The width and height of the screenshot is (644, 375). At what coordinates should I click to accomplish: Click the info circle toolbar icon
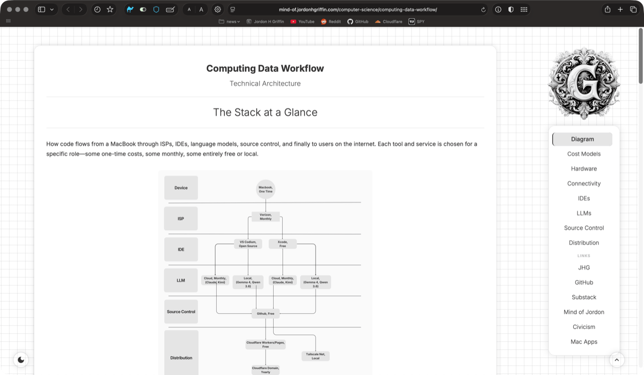pyautogui.click(x=498, y=9)
